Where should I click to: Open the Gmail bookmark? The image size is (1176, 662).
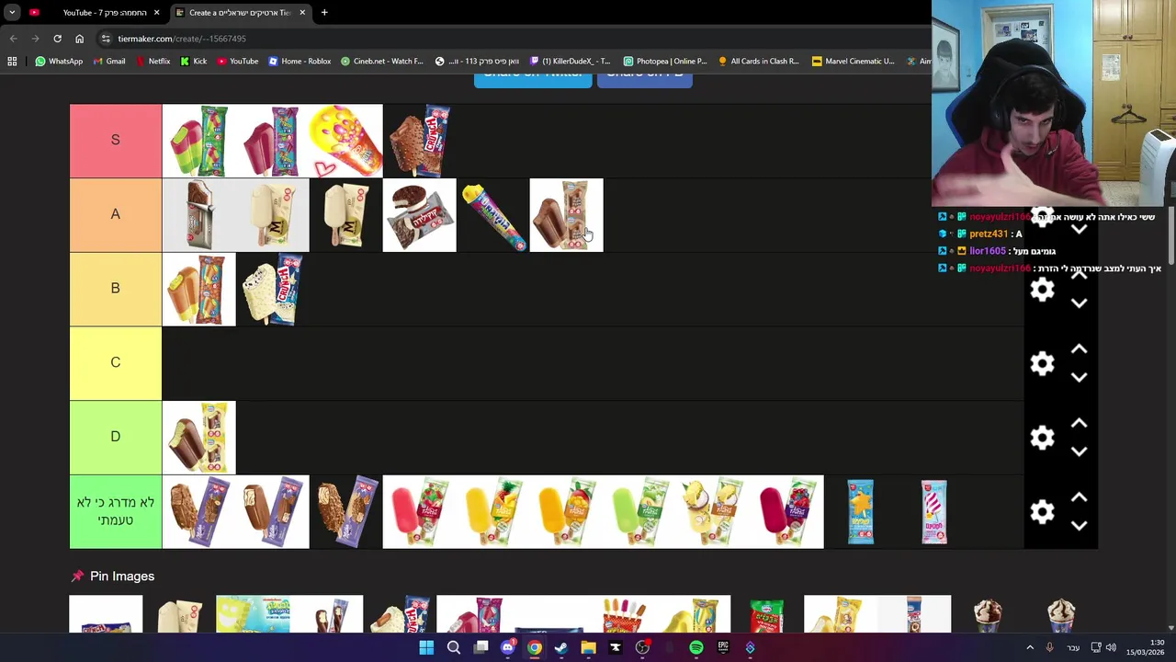point(107,62)
